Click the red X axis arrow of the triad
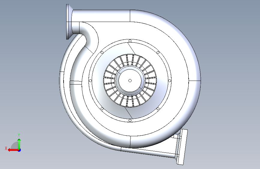Viewport: 260px width, 169px height. pyautogui.click(x=13, y=150)
